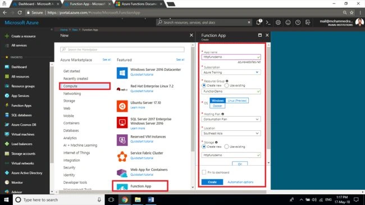Open Function App featured item
Screen dimensions: 365x205
[140, 186]
